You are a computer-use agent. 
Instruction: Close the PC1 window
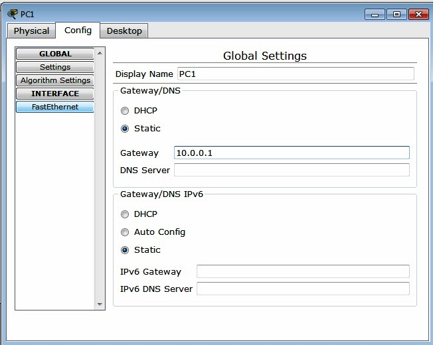click(x=418, y=15)
